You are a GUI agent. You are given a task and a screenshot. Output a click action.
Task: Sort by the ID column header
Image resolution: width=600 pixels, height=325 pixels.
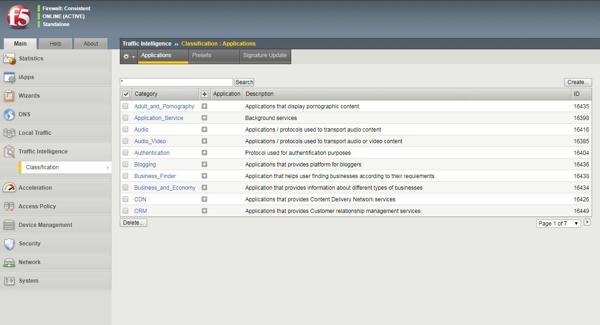coord(581,94)
